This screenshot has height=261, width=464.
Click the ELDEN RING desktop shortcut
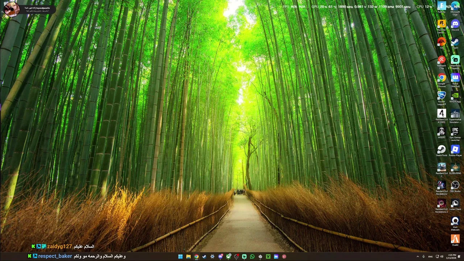tap(455, 169)
